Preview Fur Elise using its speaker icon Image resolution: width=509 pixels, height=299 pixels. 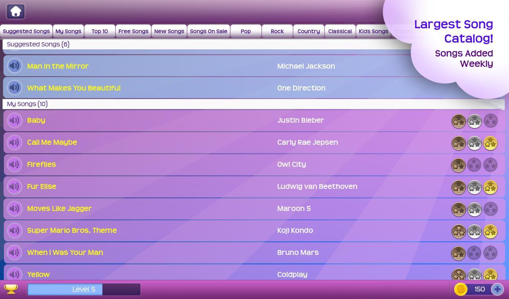15,186
